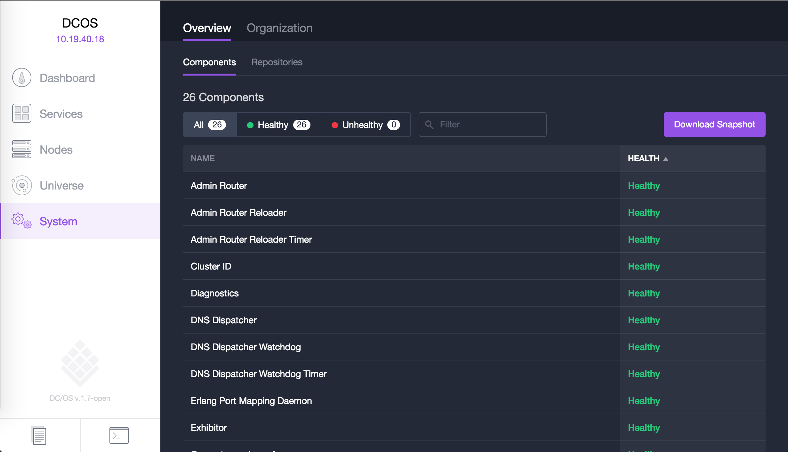This screenshot has width=788, height=452.
Task: Sort by the HEALTH column arrow
Action: 666,159
